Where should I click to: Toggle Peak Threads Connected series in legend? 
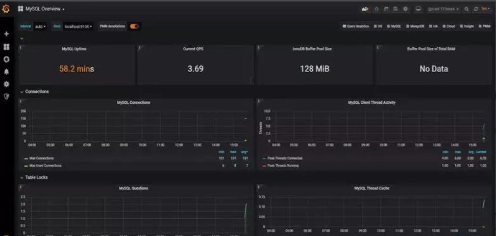[285, 158]
